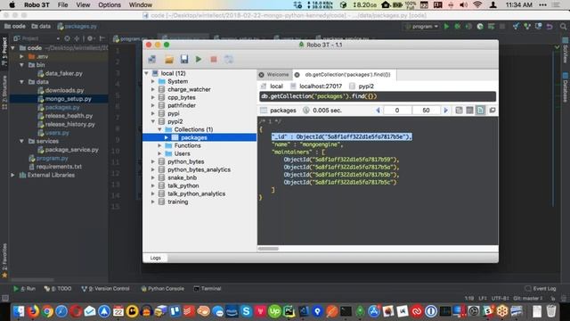Select the snake_bnb database
Screen dimensions: 570x321
[x=182, y=177]
